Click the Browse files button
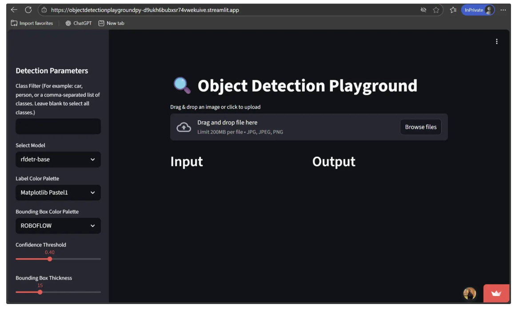The image size is (519, 312). (420, 127)
